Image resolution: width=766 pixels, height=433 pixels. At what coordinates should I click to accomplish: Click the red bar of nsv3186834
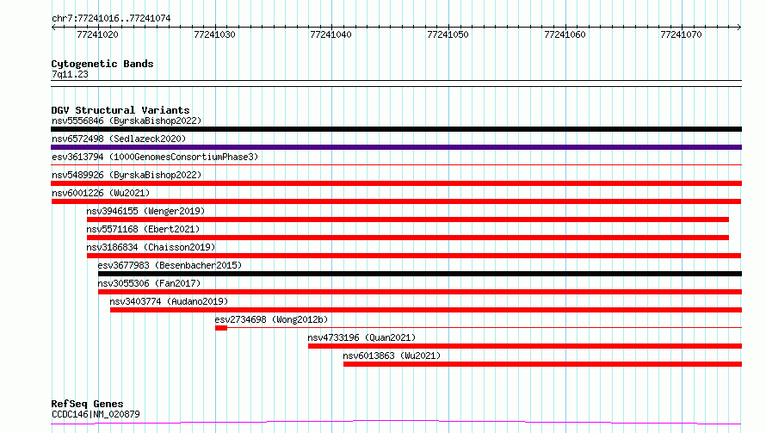coord(414,256)
